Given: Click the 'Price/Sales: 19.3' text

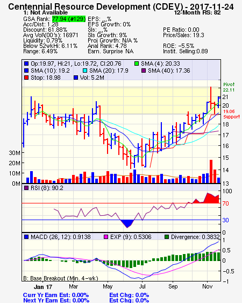Looking at the screenshot, I should pyautogui.click(x=183, y=35).
